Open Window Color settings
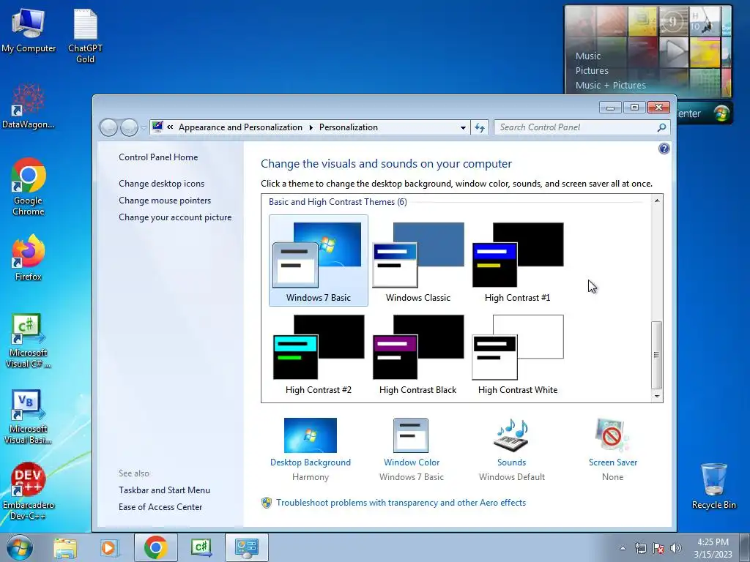750x562 pixels. [x=412, y=449]
